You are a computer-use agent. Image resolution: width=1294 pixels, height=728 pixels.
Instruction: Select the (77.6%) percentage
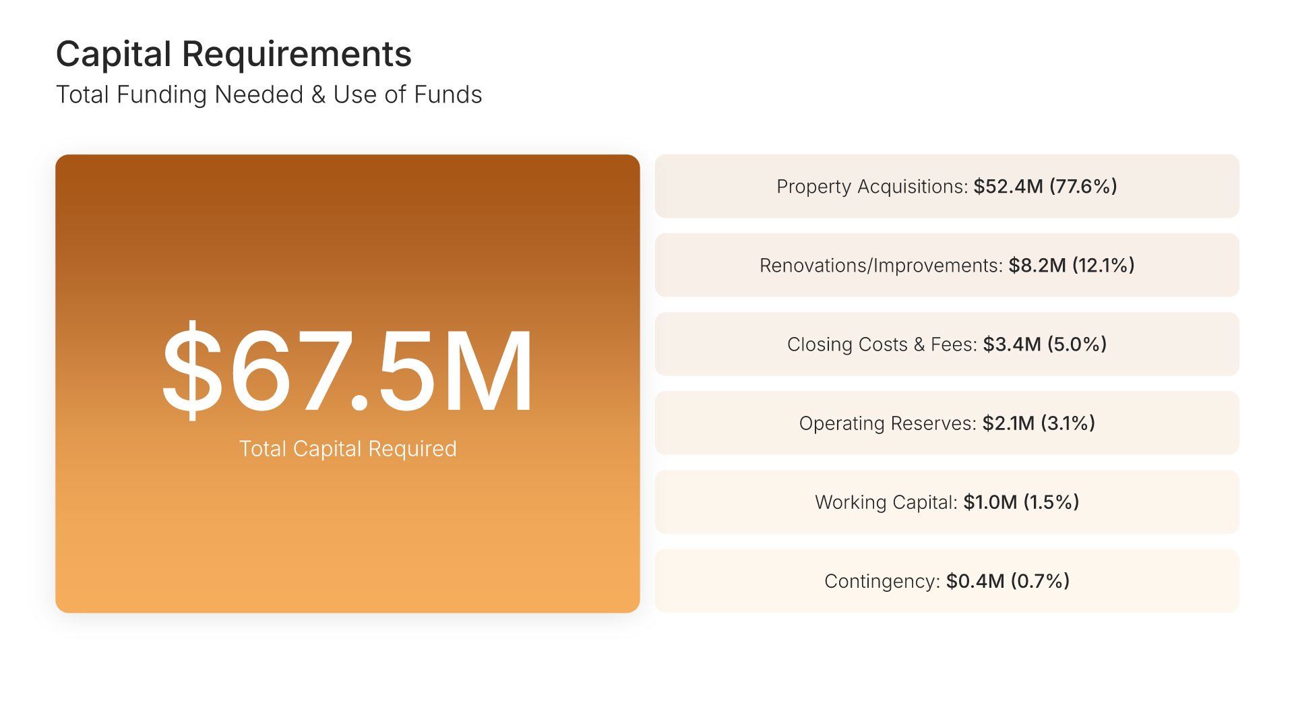(x=1083, y=187)
